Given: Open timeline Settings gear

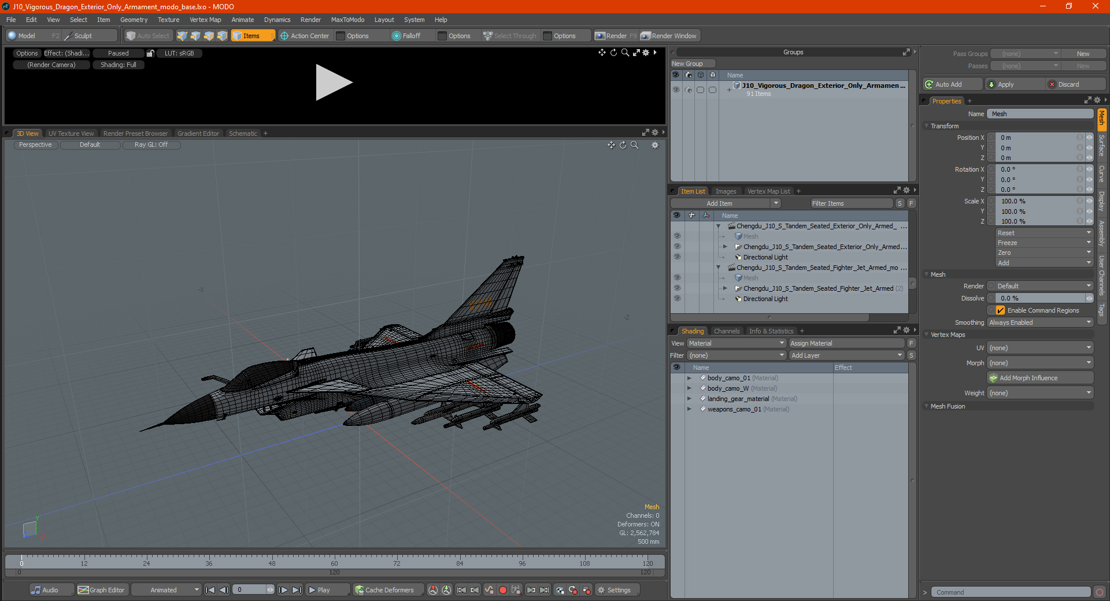Looking at the screenshot, I should click(x=601, y=590).
